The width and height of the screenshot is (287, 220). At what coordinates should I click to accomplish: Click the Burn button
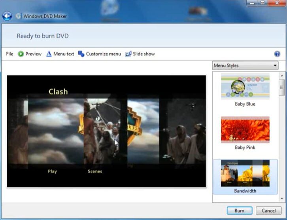[240, 211]
